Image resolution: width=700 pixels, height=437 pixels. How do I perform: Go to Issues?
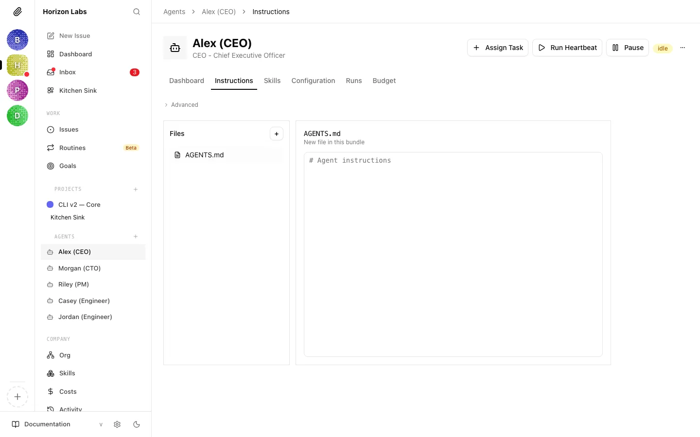click(93, 130)
